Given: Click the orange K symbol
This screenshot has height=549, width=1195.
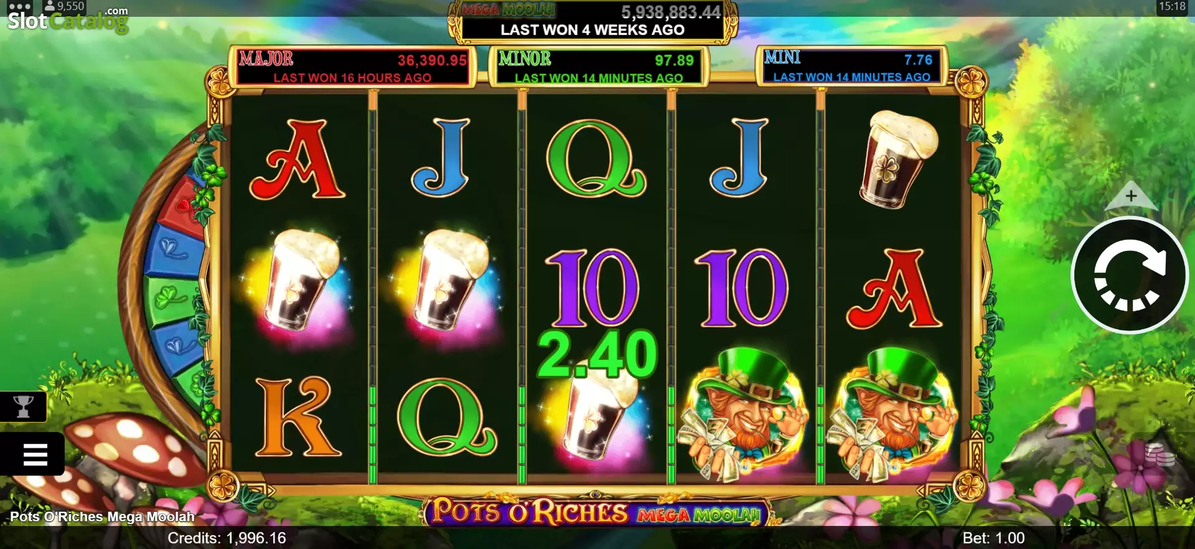Looking at the screenshot, I should point(298,417).
